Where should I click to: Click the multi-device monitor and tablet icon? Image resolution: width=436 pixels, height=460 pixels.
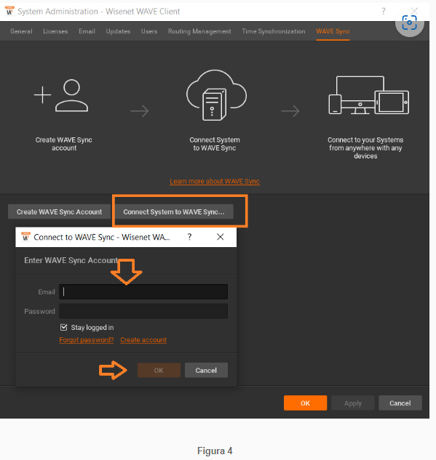pos(369,95)
